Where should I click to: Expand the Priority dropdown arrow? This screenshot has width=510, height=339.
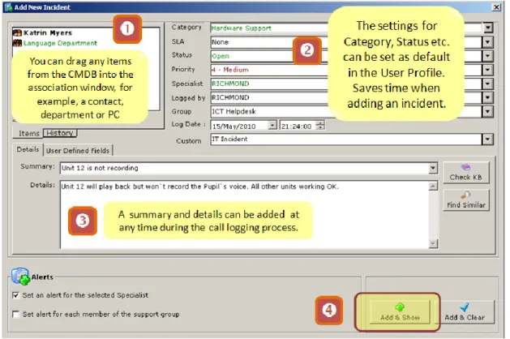[487, 70]
